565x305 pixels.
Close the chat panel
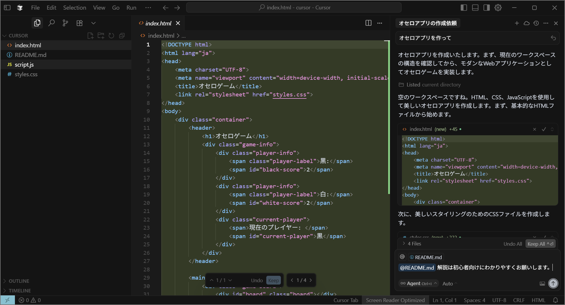[x=556, y=23]
